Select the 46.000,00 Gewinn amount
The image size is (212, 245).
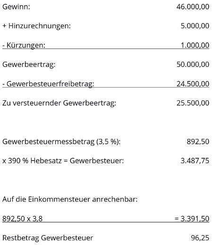[193, 7]
